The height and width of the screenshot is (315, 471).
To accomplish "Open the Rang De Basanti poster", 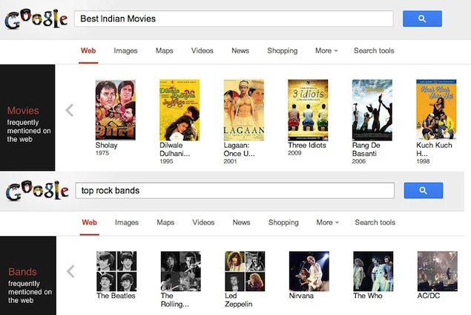I will point(372,110).
